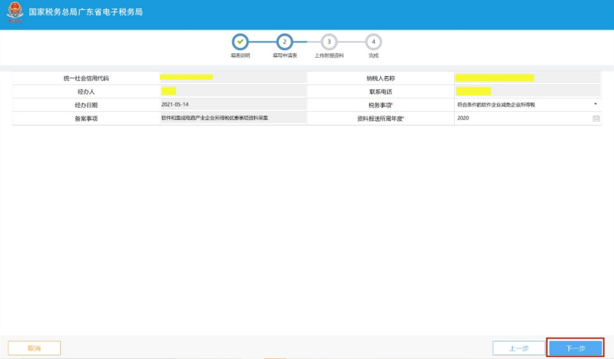The image size is (614, 359).
Task: Click the 国家税务总局广东省电子税务局 title
Action: (86, 11)
